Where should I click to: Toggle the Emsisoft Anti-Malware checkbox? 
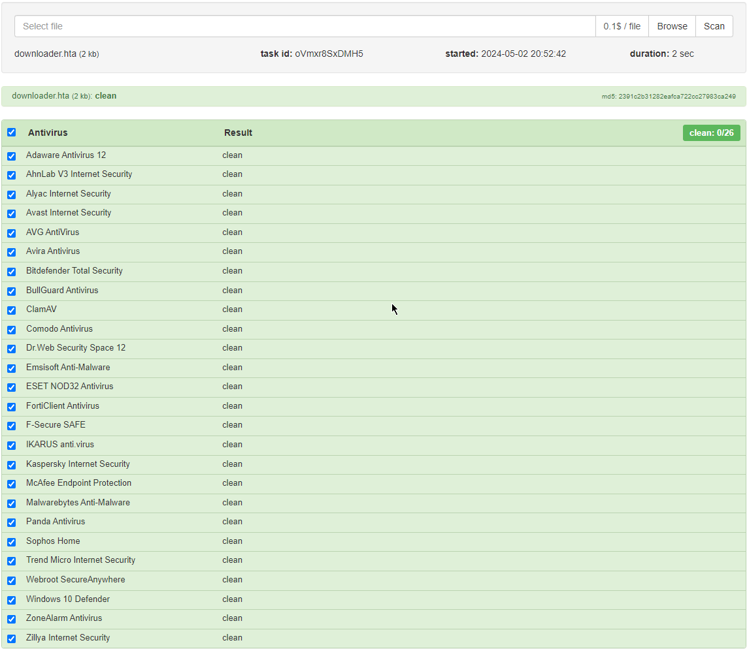11,368
